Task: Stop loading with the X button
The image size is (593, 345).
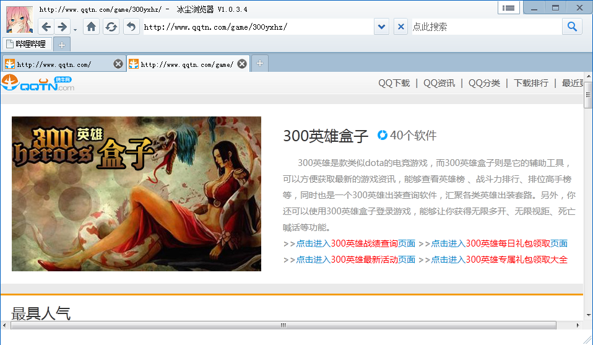Action: click(401, 27)
